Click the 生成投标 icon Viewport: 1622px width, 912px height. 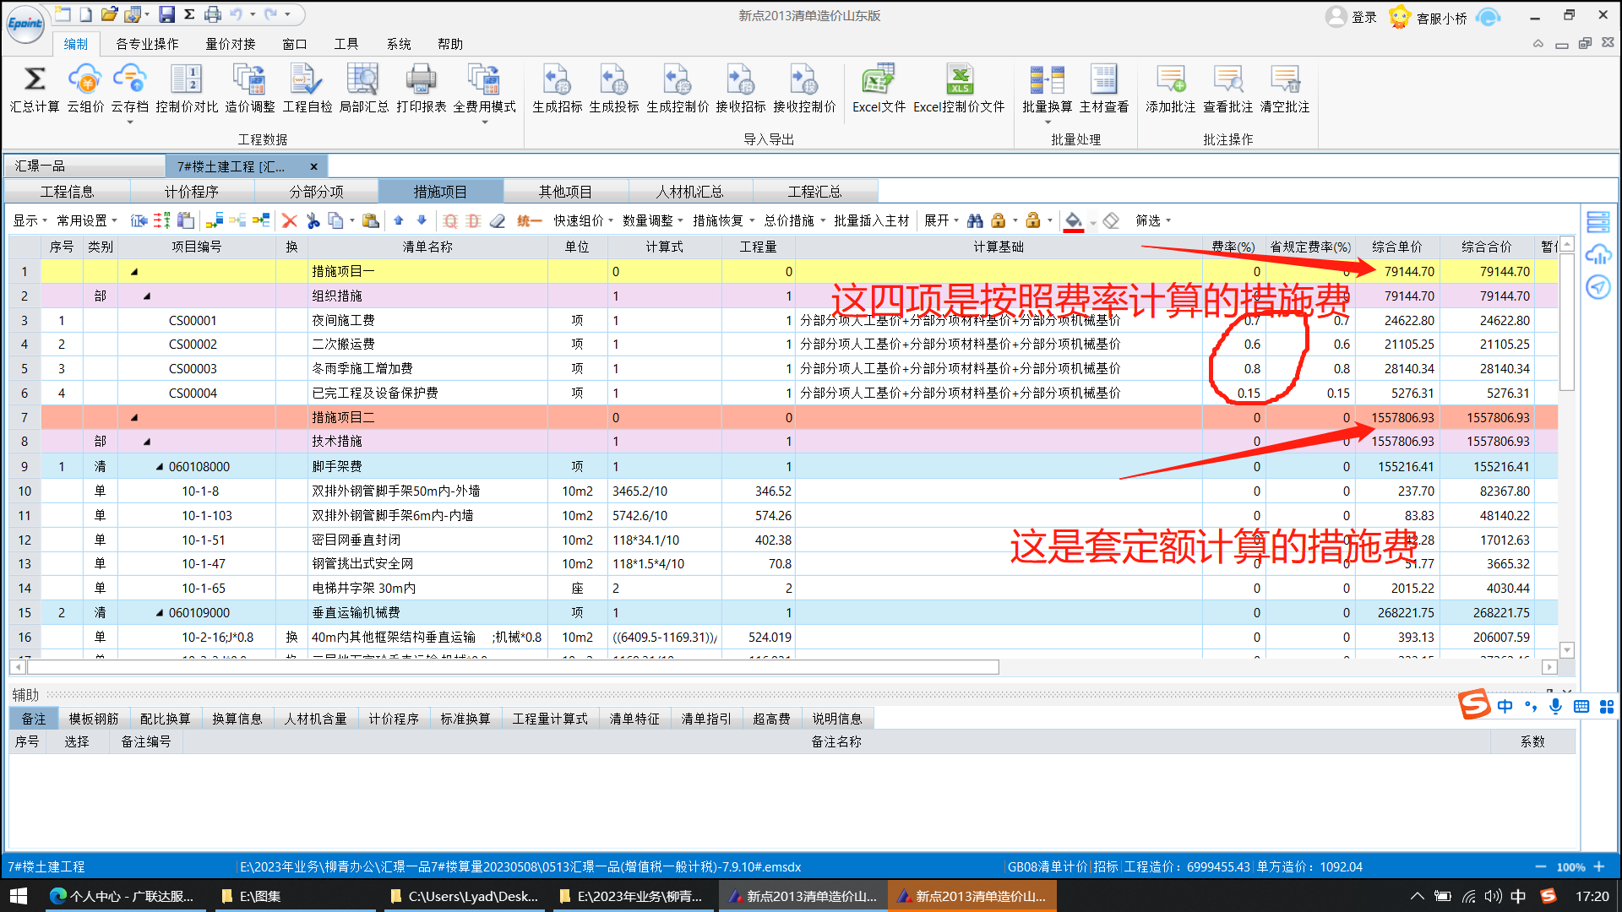pos(614,80)
